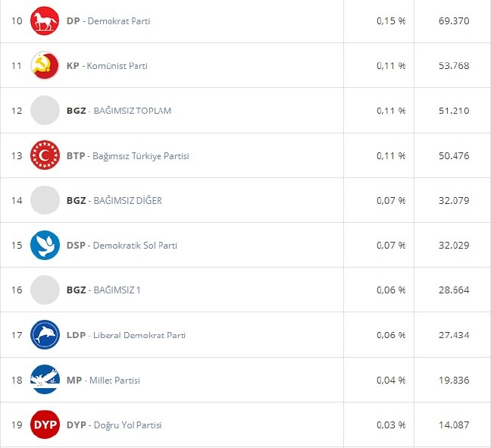Click the gray BAĞIMSIZ TOPLAM placeholder circle
This screenshot has width=491, height=448.
click(x=45, y=111)
